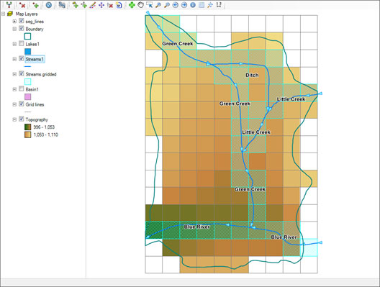Click the Map Layers yellow stack icon
This screenshot has height=287, width=380.
10,14
